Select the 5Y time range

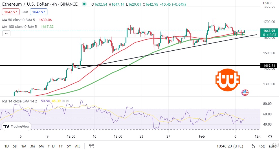coord(69,146)
